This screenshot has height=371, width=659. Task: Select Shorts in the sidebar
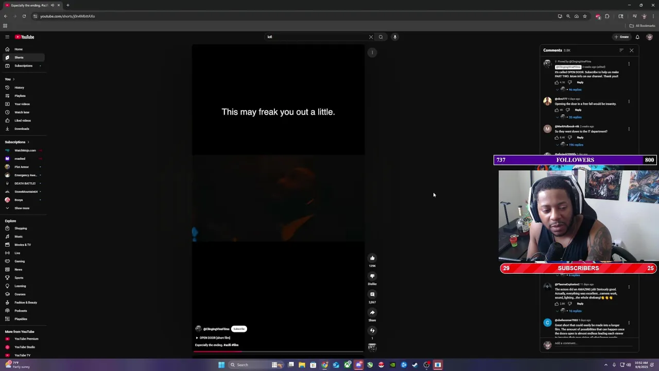point(23,58)
